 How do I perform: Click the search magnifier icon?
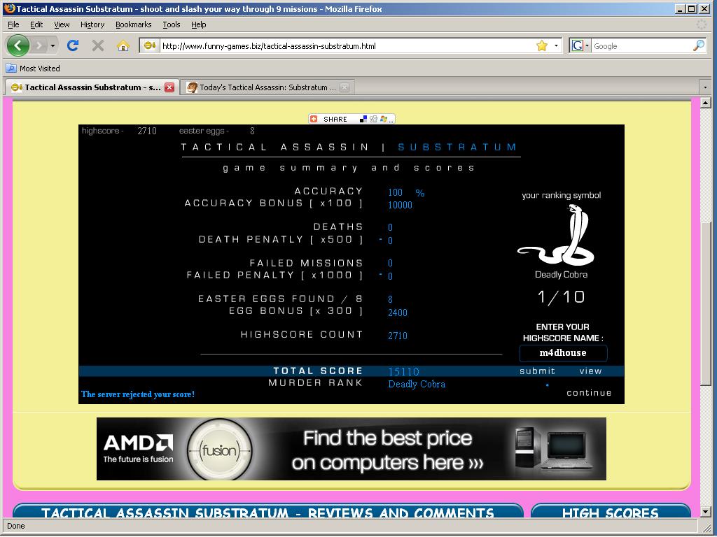698,45
